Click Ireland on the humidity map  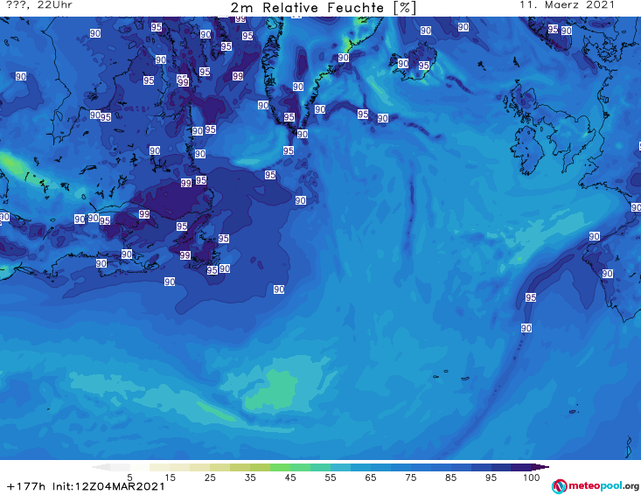528,150
